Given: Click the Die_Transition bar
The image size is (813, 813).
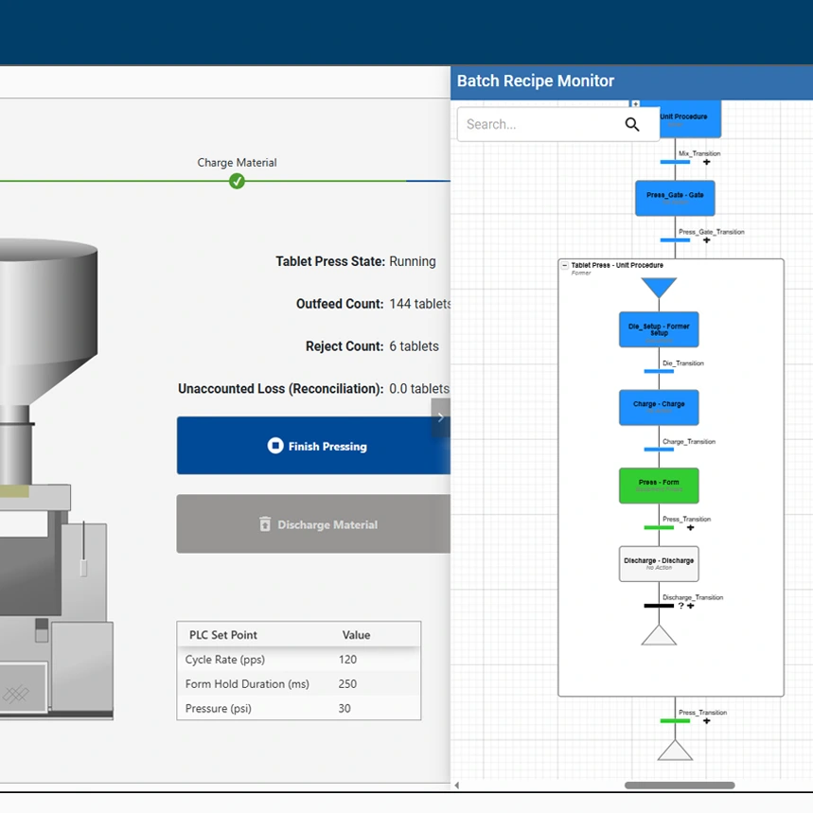Looking at the screenshot, I should coord(659,371).
